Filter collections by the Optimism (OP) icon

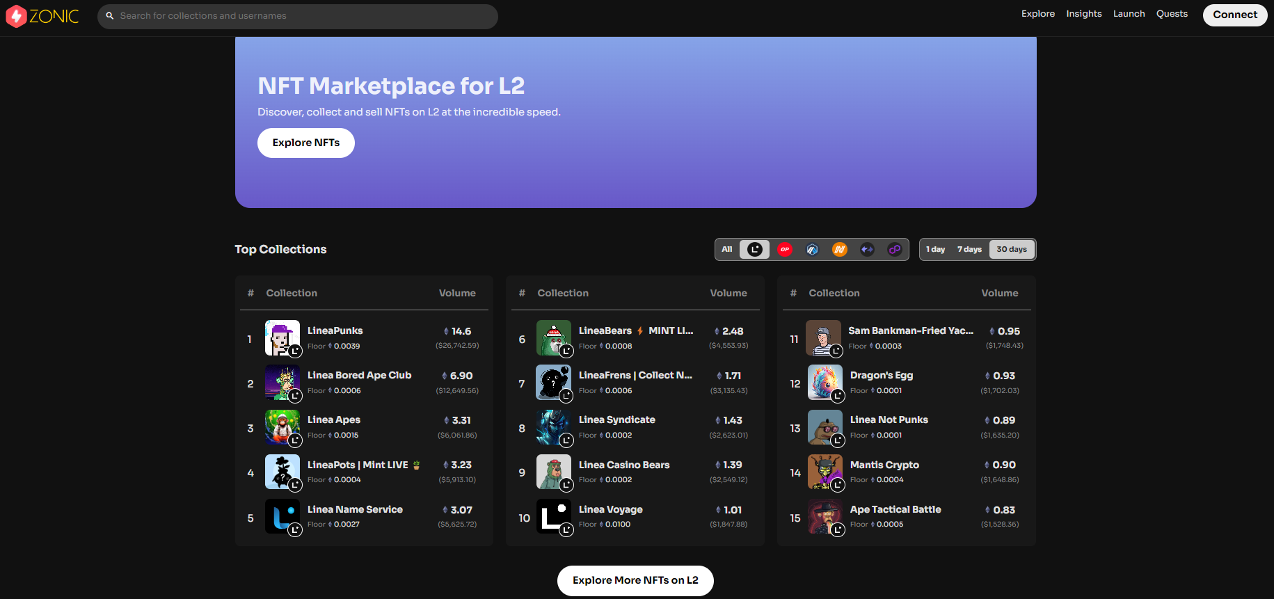(x=785, y=250)
